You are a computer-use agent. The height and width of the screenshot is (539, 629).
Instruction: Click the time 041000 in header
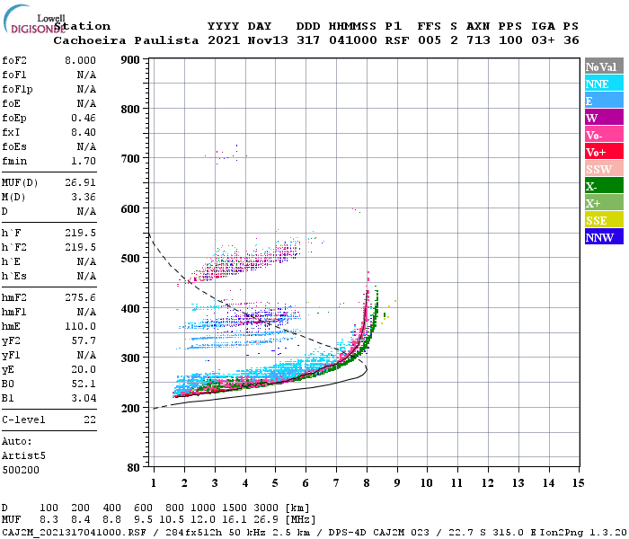(x=352, y=40)
